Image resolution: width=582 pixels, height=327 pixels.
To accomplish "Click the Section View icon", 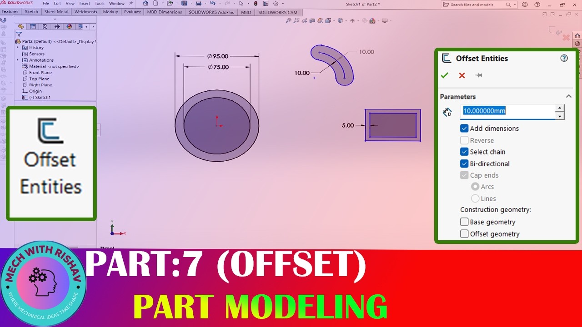I will tap(312, 20).
